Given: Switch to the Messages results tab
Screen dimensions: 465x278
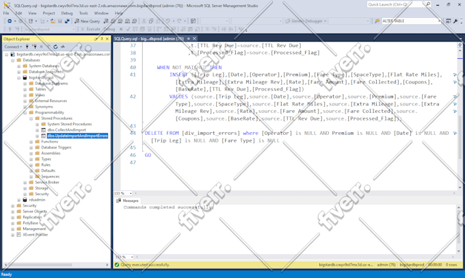Looking at the screenshot, I should point(127,201).
